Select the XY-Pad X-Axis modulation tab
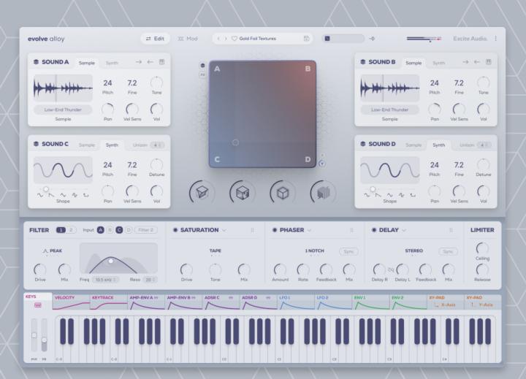Screen dimensions: 526x379 click(446, 302)
